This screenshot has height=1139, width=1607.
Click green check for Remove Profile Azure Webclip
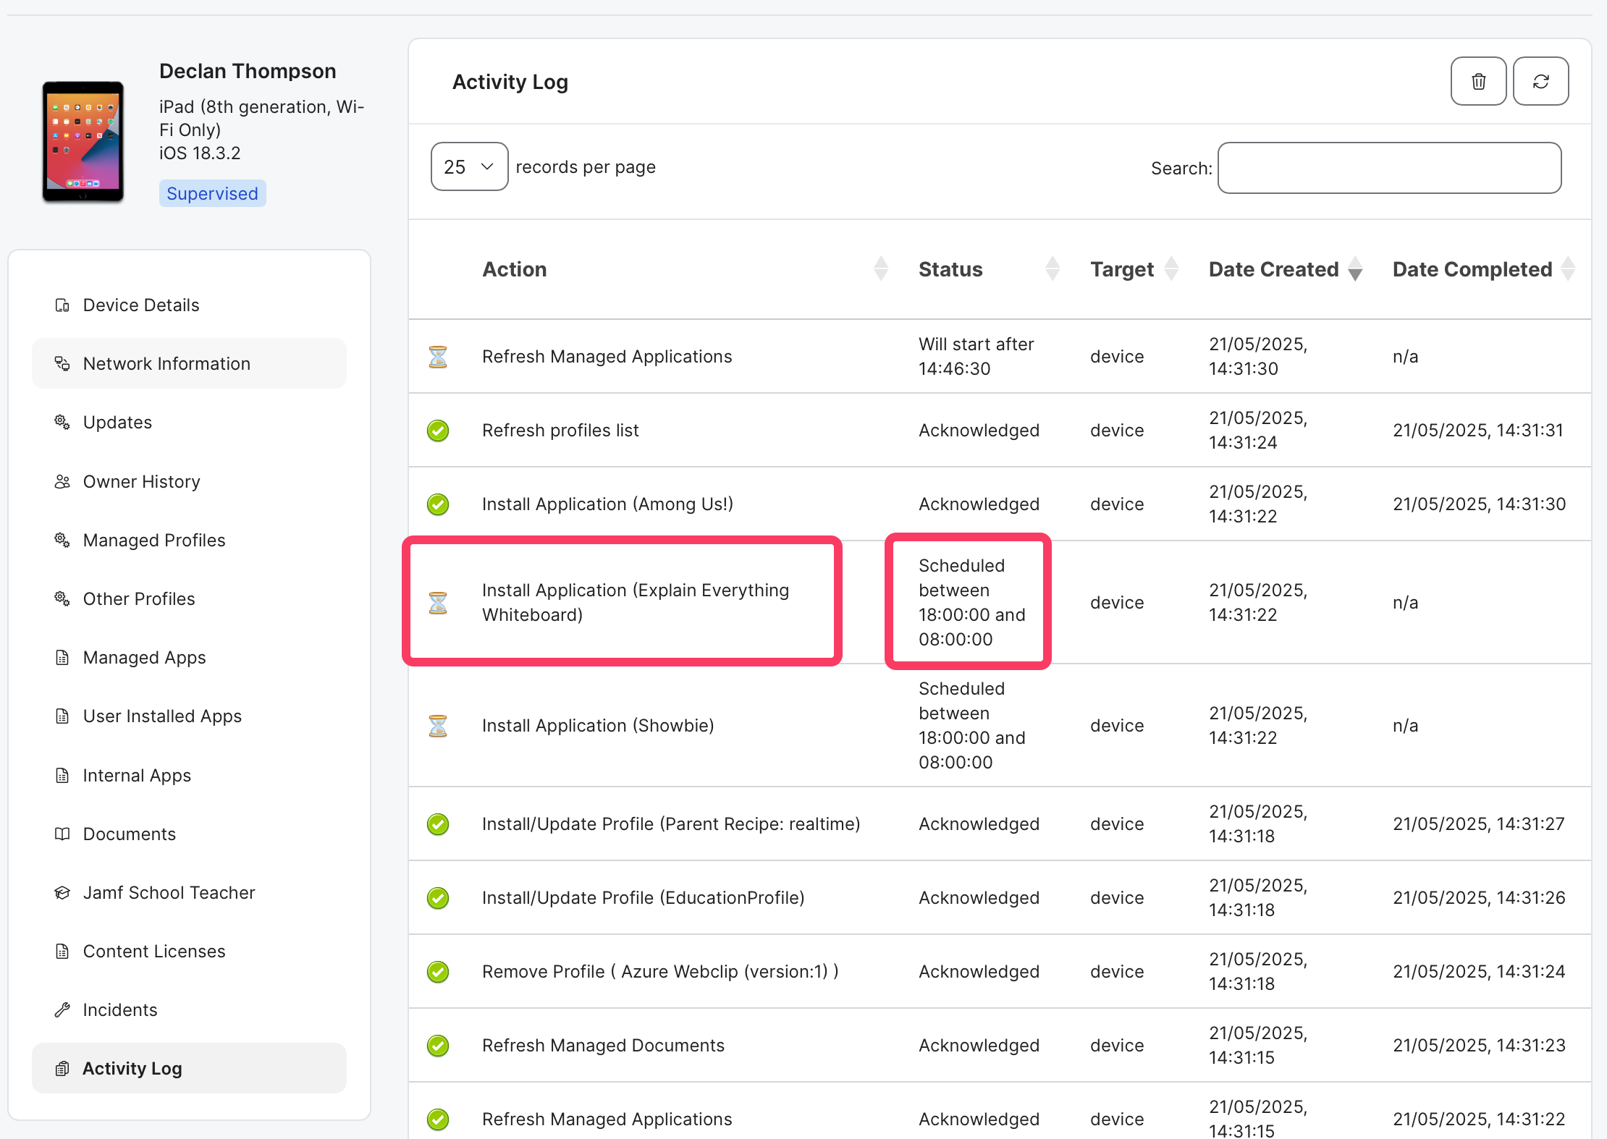point(438,972)
